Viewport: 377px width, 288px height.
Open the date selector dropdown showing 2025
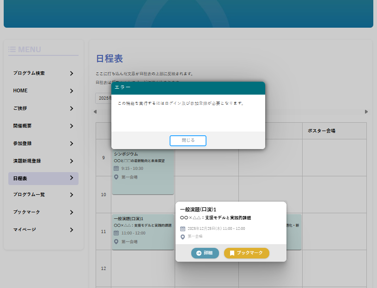click(103, 98)
